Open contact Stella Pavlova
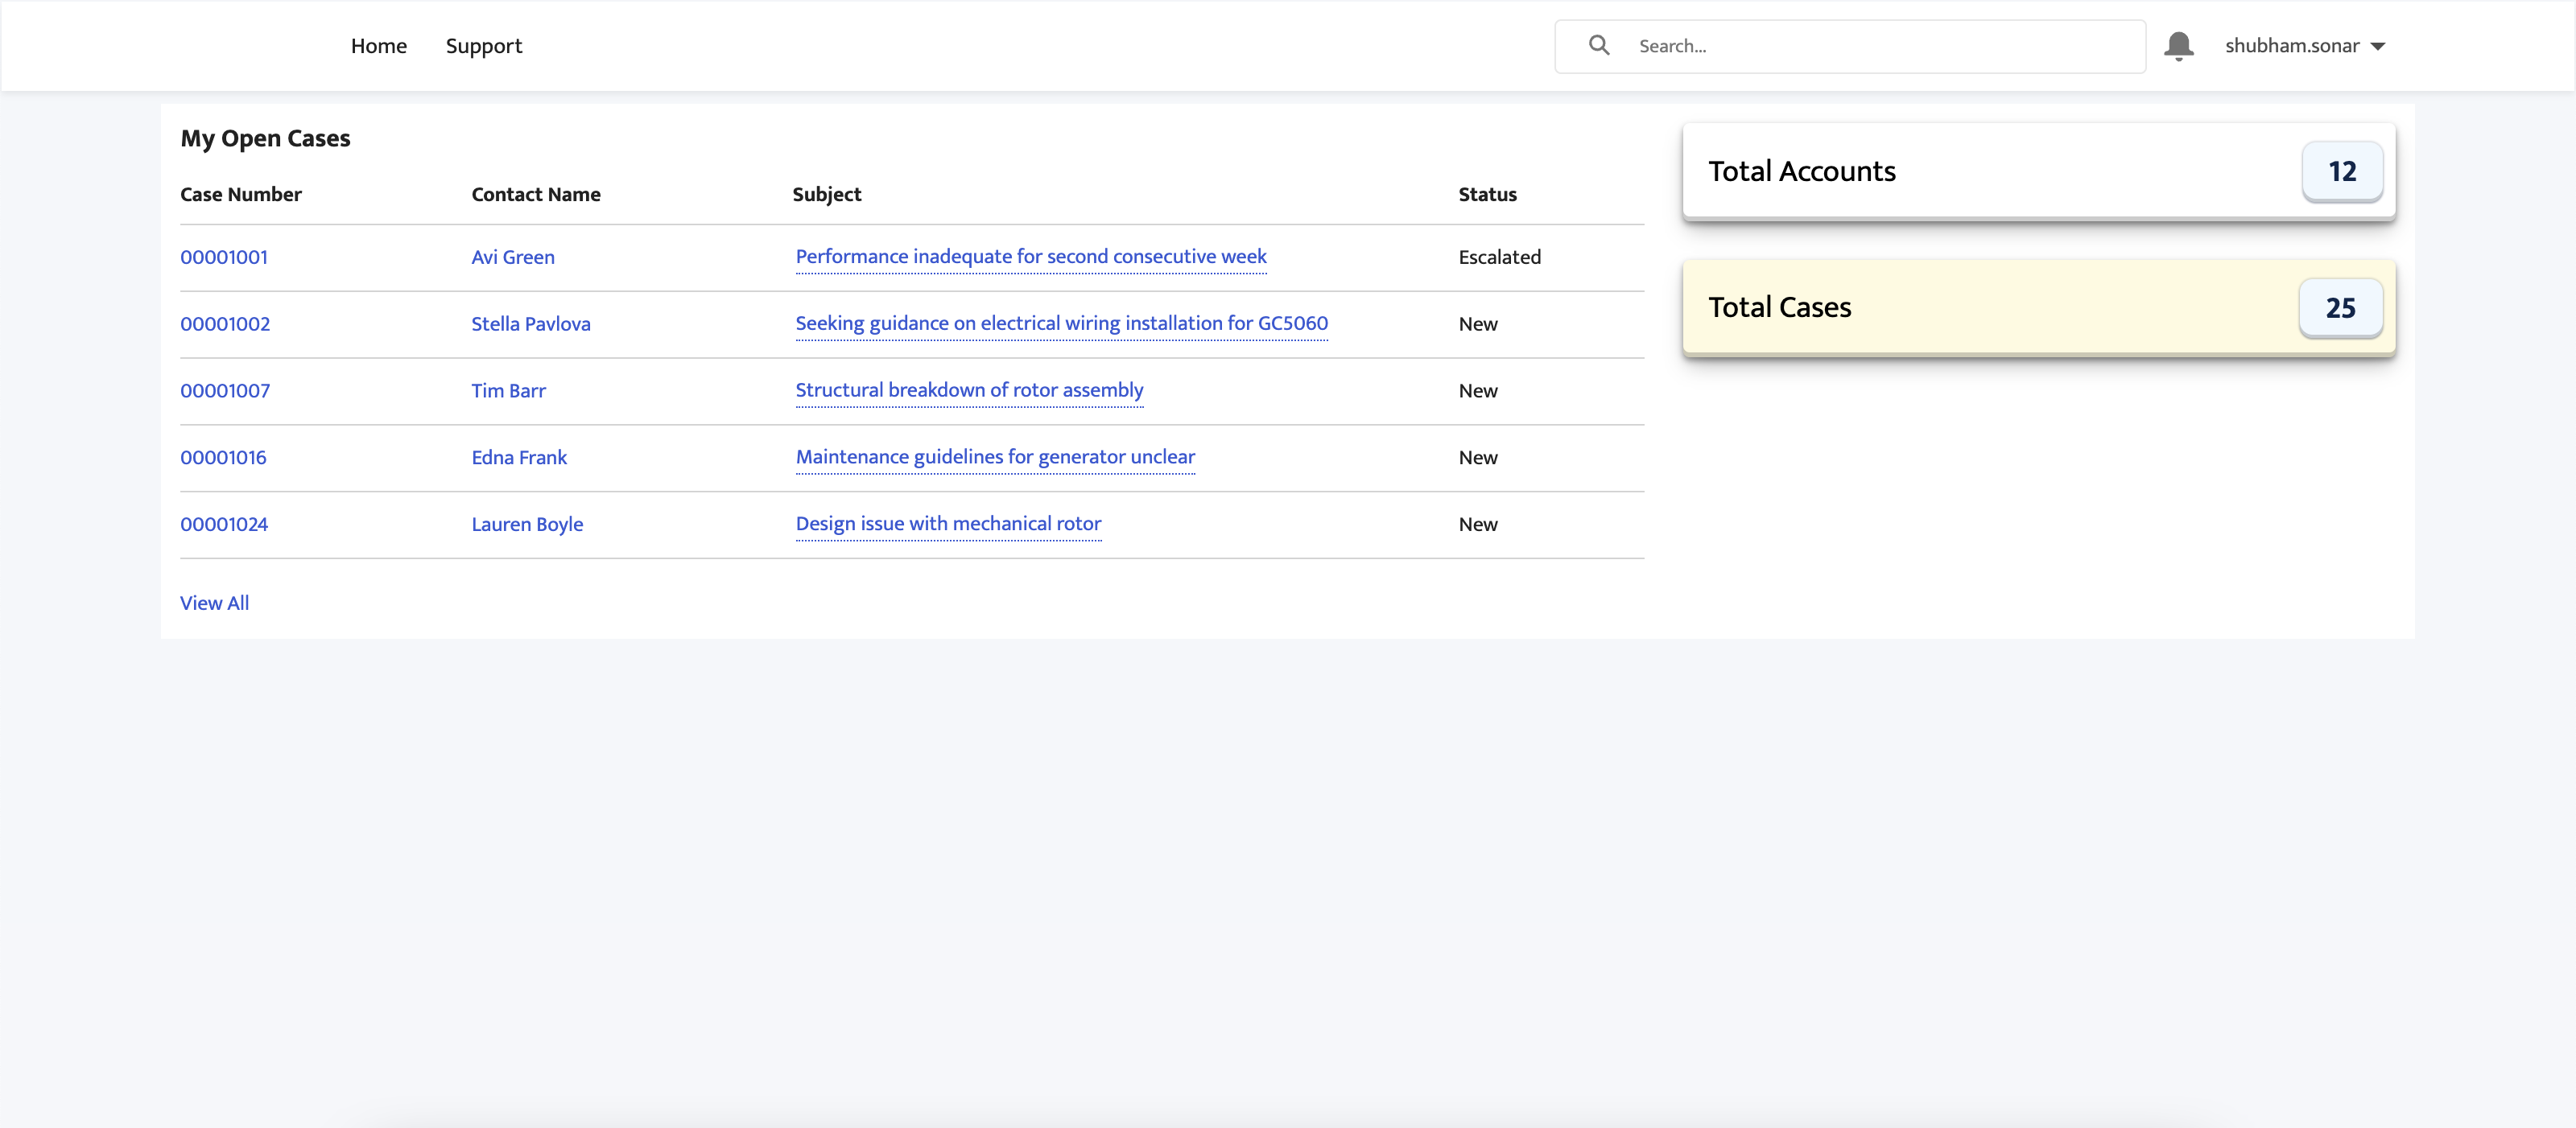 point(531,323)
